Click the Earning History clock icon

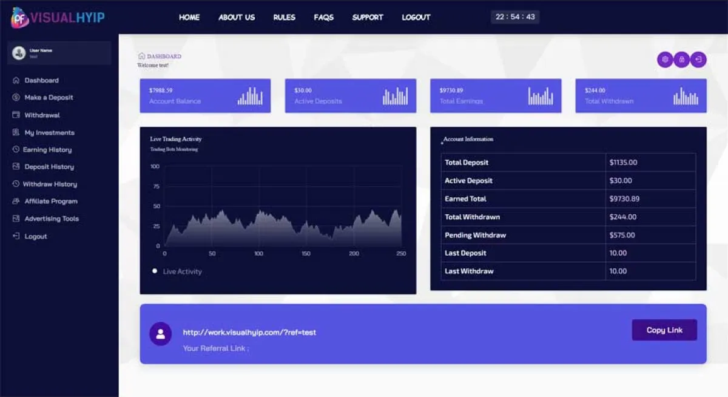point(16,149)
